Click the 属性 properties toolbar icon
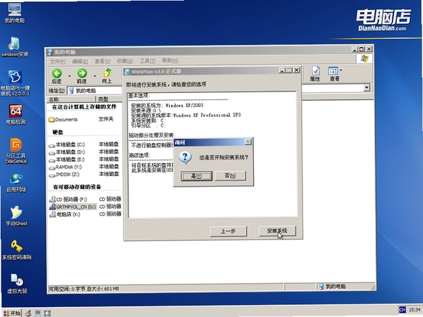The width and height of the screenshot is (423, 317). coord(315,73)
